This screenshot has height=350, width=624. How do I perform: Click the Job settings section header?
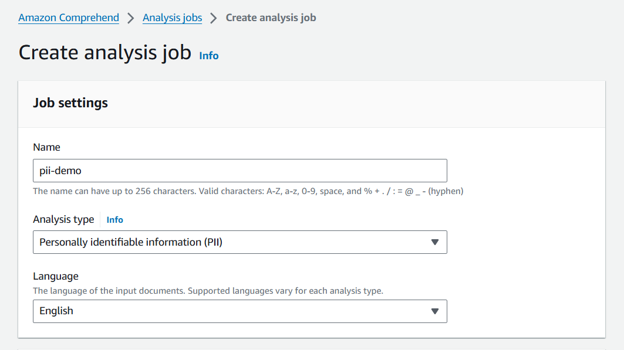(70, 103)
